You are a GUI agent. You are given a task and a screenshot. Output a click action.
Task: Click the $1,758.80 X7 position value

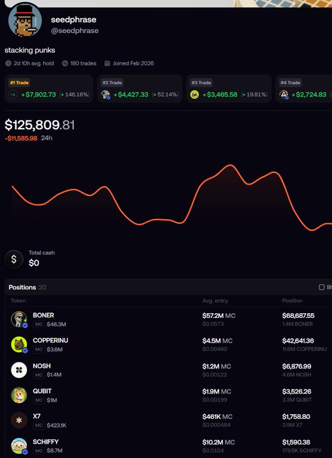(296, 416)
